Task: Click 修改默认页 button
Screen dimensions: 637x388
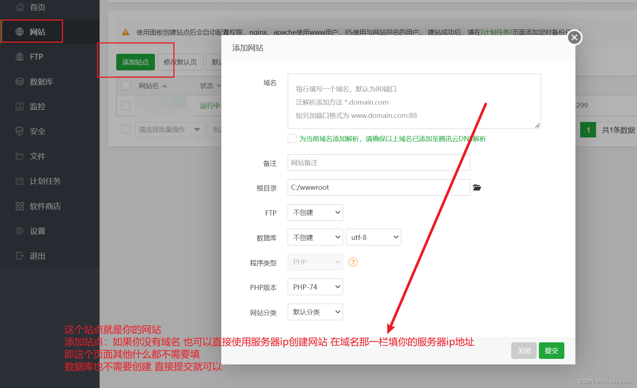Action: [x=180, y=62]
